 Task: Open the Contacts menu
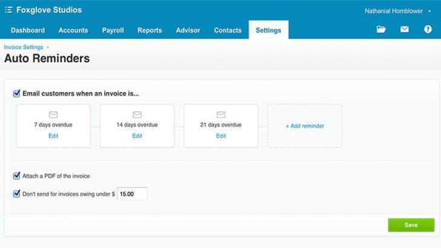tap(228, 30)
